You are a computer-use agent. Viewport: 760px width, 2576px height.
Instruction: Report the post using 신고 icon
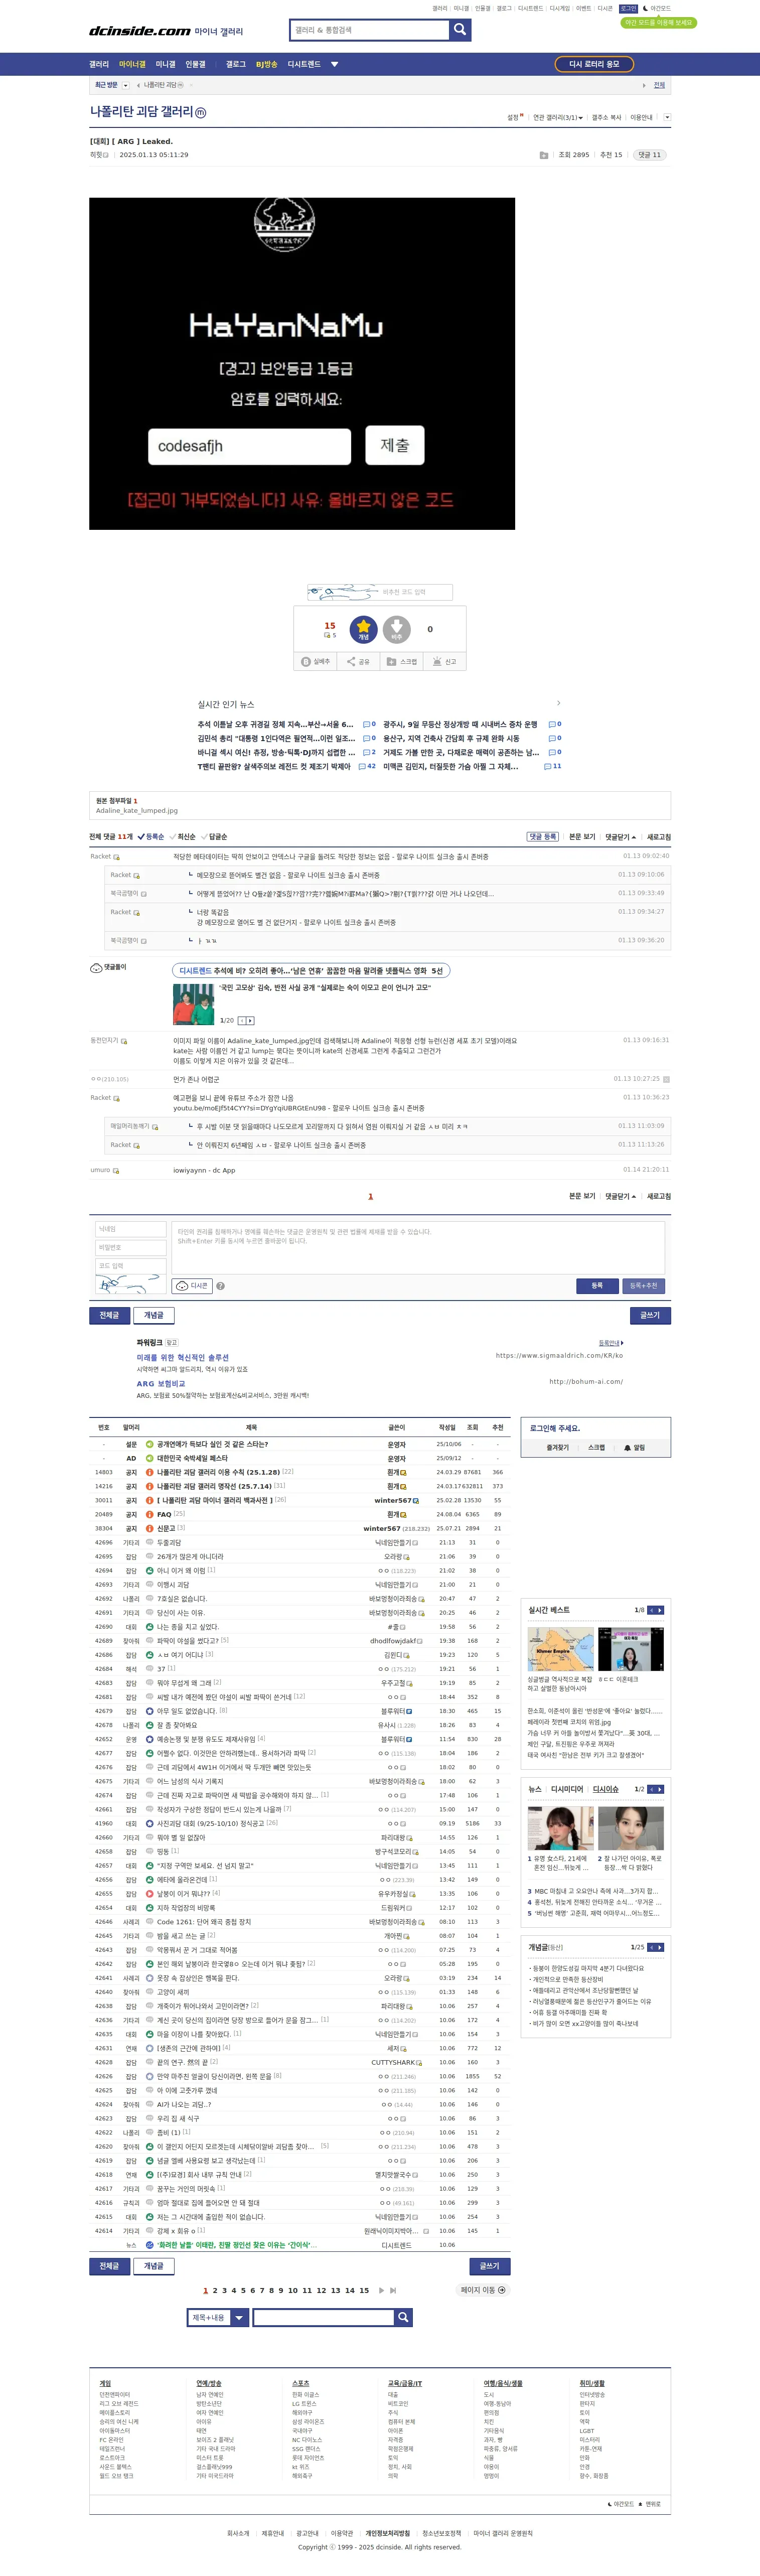tap(445, 661)
